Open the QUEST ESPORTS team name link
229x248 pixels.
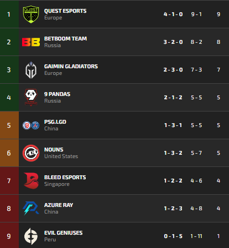65,11
